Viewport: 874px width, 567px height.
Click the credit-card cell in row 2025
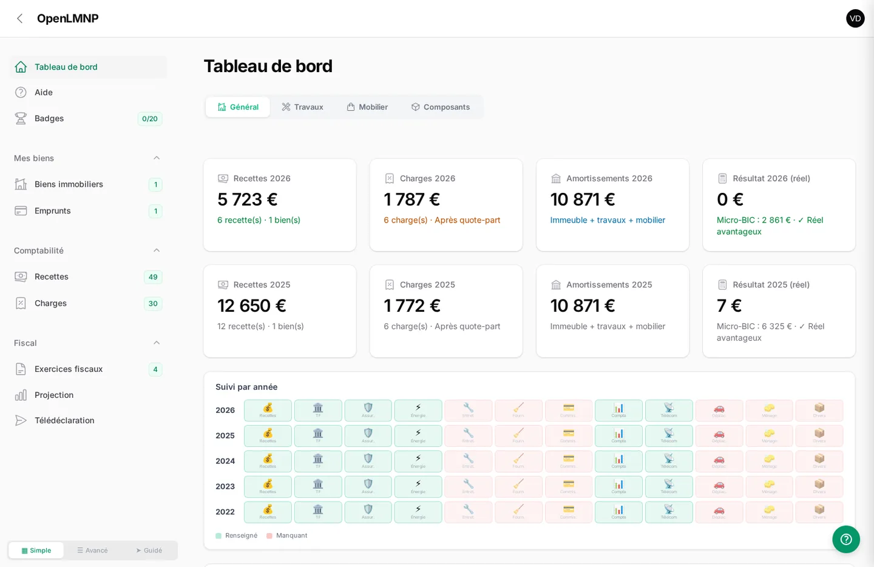pos(569,436)
